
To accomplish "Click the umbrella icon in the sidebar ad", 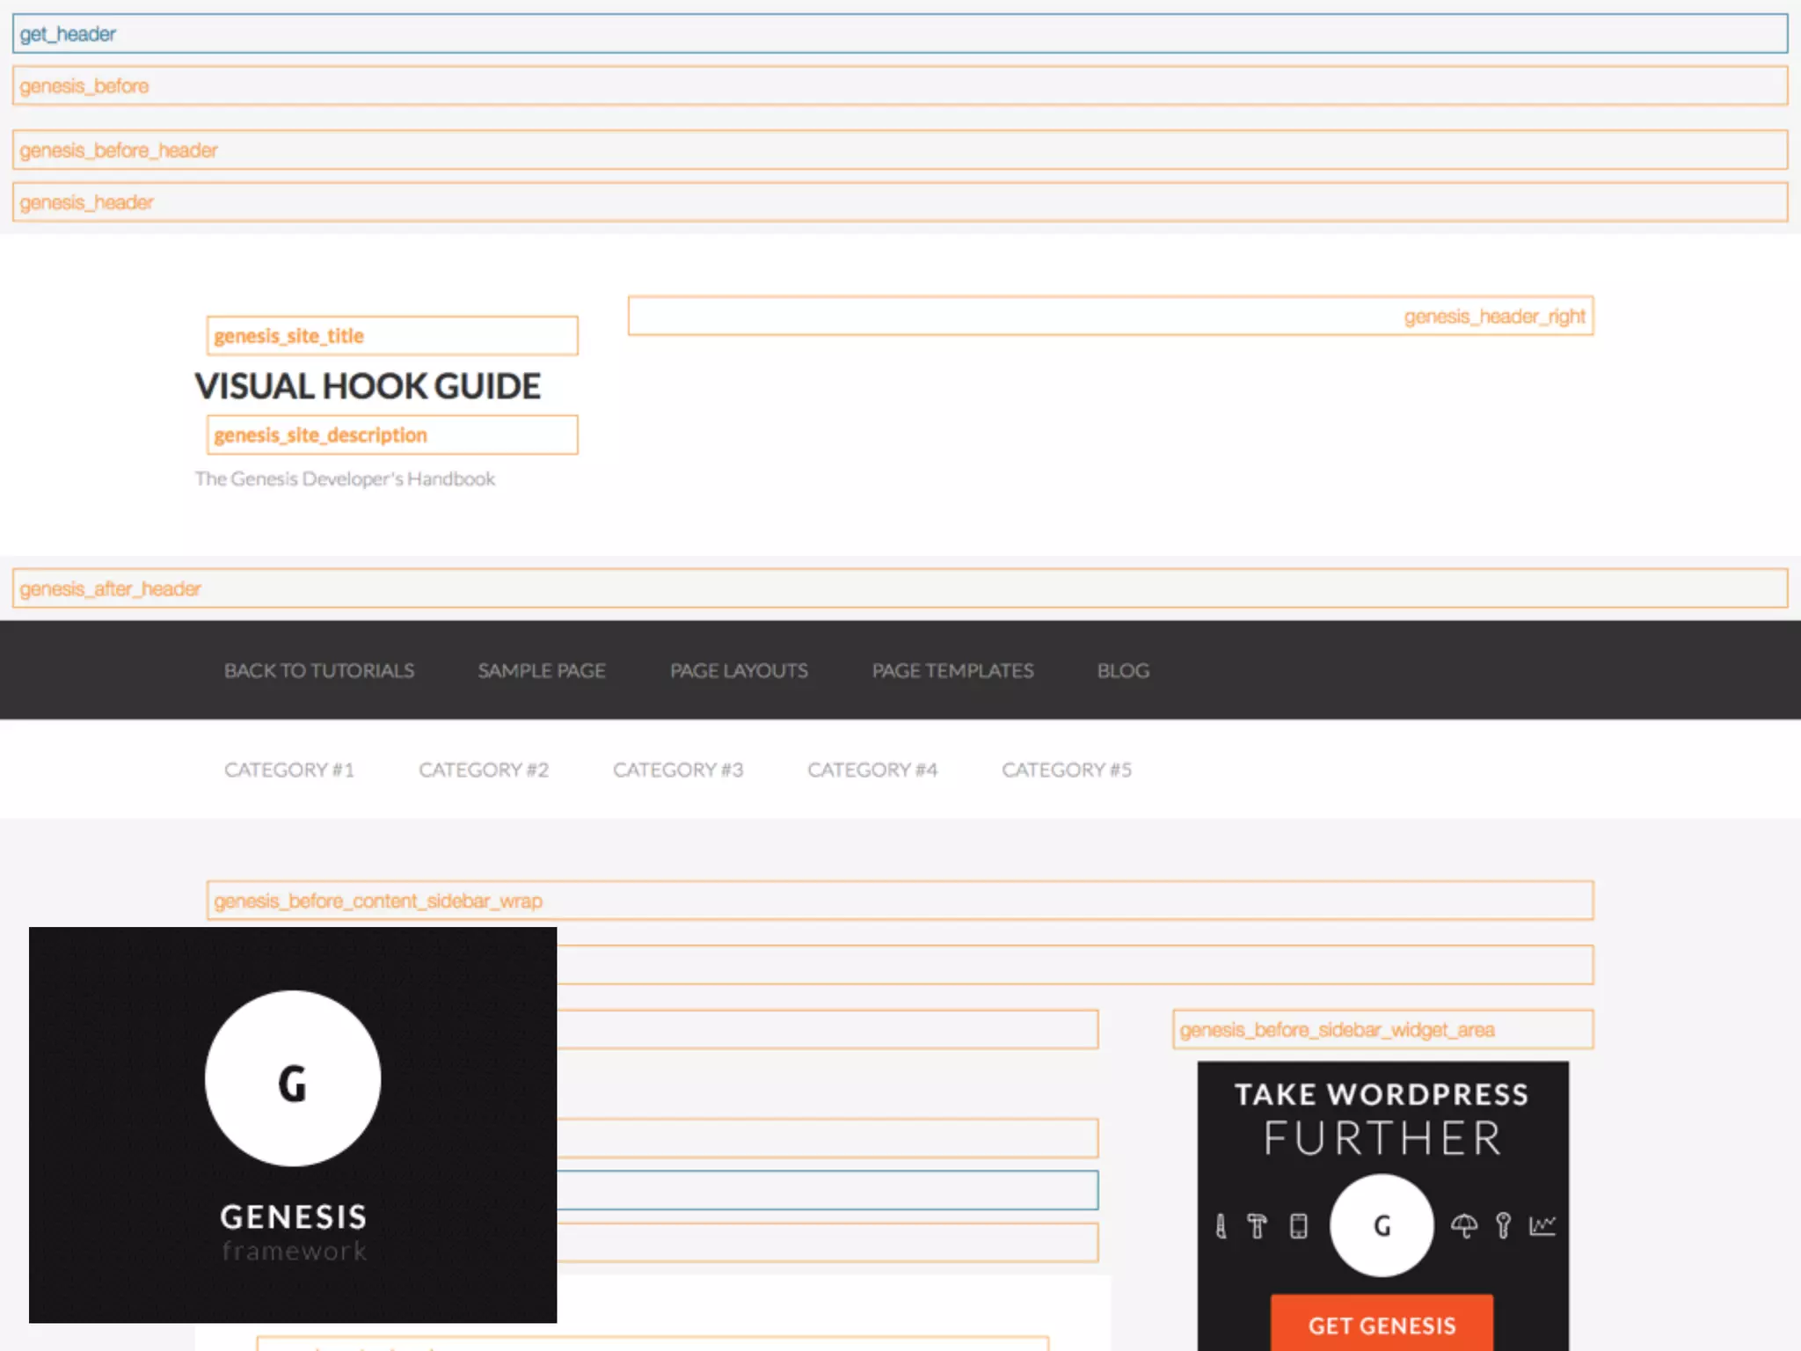I will 1464,1226.
